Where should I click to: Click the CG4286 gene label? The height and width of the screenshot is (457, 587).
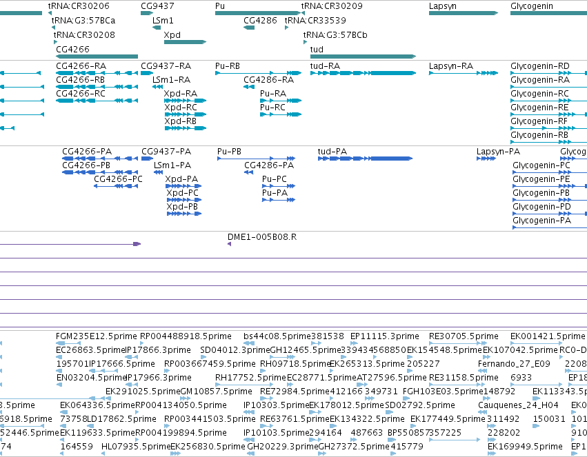tap(260, 20)
